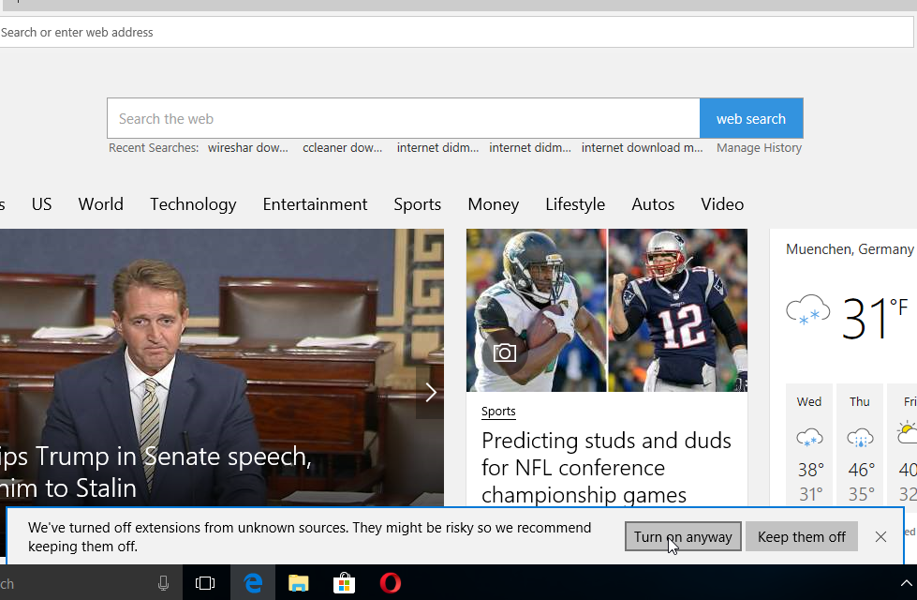This screenshot has width=917, height=600.
Task: Open the Autos tab
Action: (653, 204)
